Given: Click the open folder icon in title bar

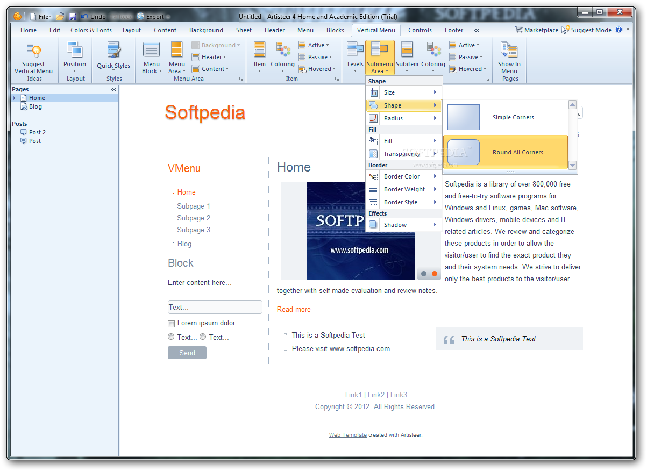Looking at the screenshot, I should [x=60, y=17].
